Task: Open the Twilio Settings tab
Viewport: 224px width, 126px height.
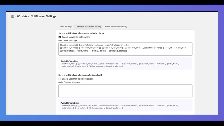Action: pyautogui.click(x=66, y=26)
